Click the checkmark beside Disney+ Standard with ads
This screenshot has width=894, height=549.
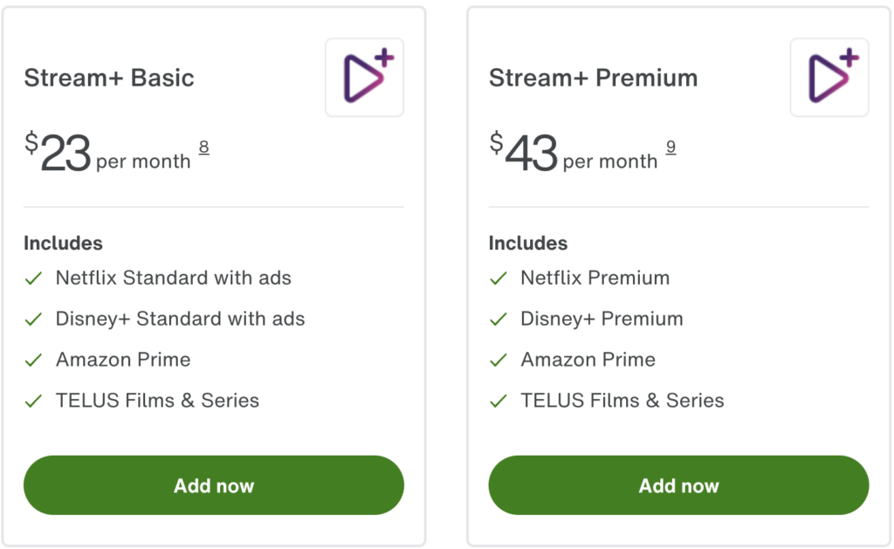coord(33,319)
